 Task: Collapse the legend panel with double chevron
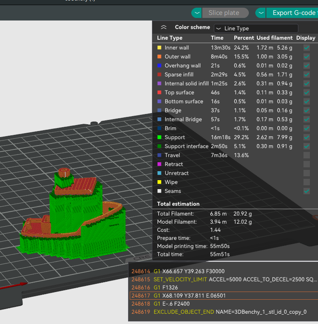[163, 27]
